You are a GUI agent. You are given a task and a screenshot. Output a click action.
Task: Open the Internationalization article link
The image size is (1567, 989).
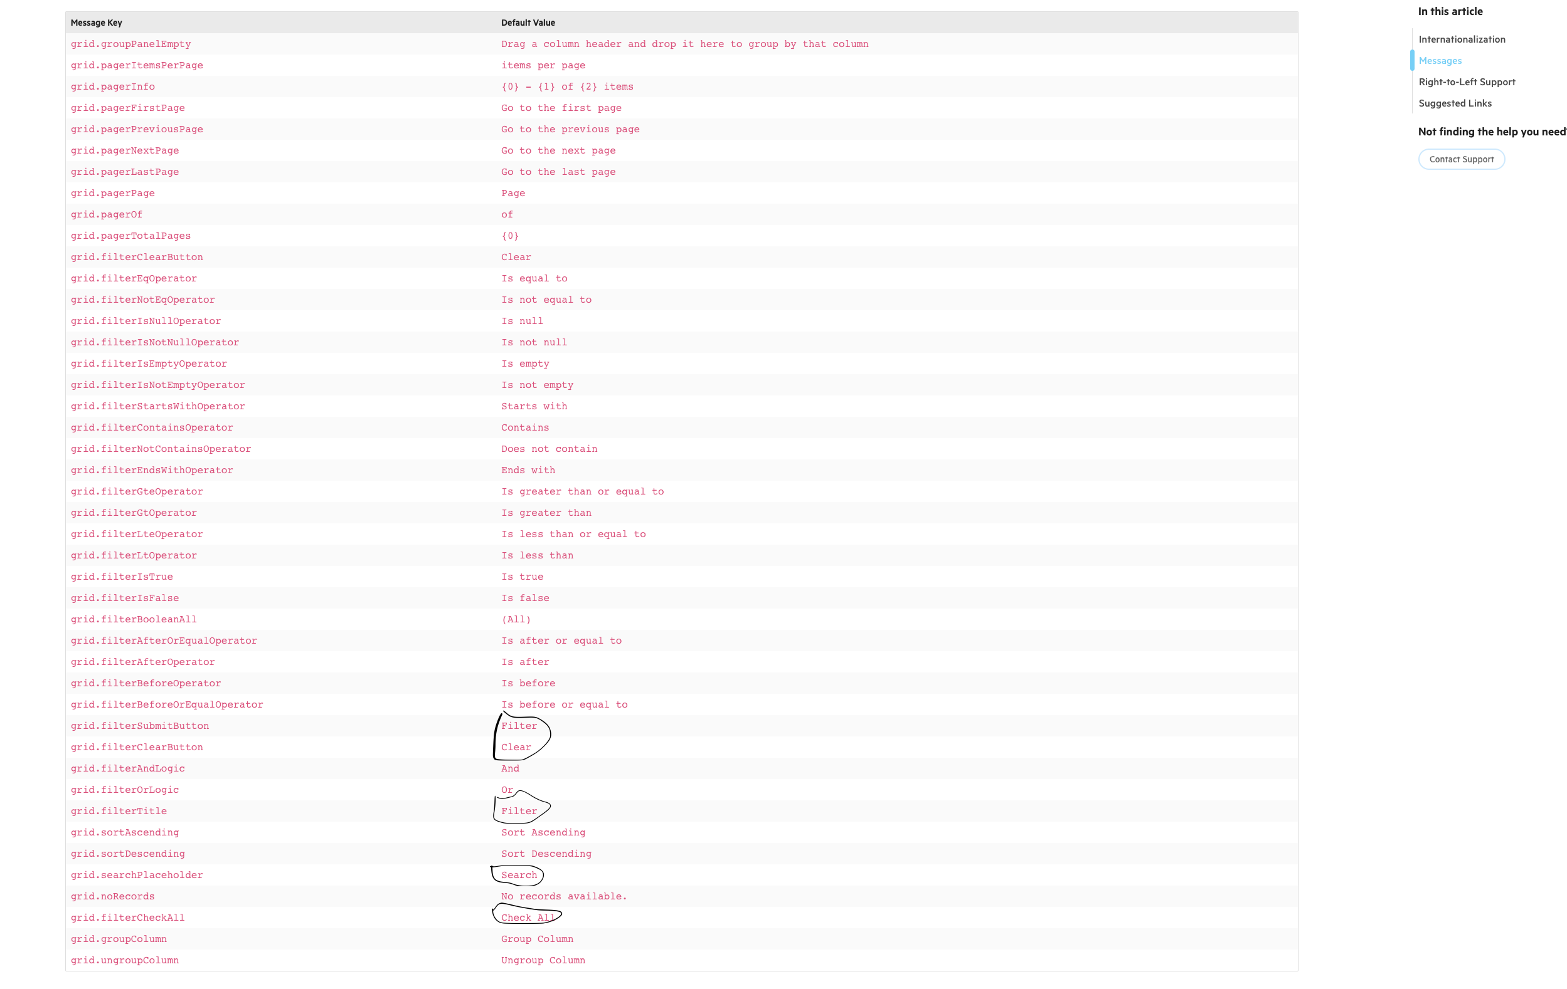coord(1462,39)
